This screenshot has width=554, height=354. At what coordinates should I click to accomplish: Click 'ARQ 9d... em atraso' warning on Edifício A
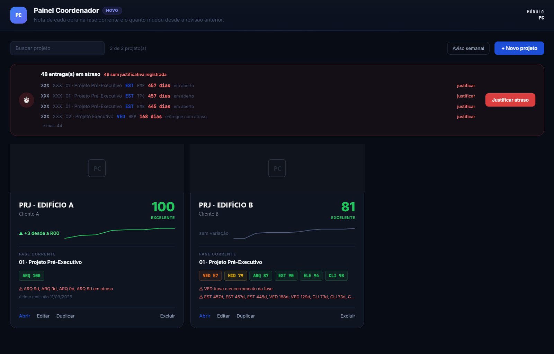click(66, 289)
